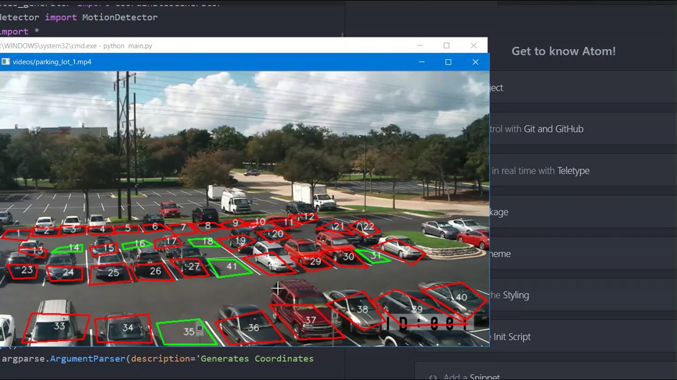Click the Add a Snippet code icon

[433, 377]
